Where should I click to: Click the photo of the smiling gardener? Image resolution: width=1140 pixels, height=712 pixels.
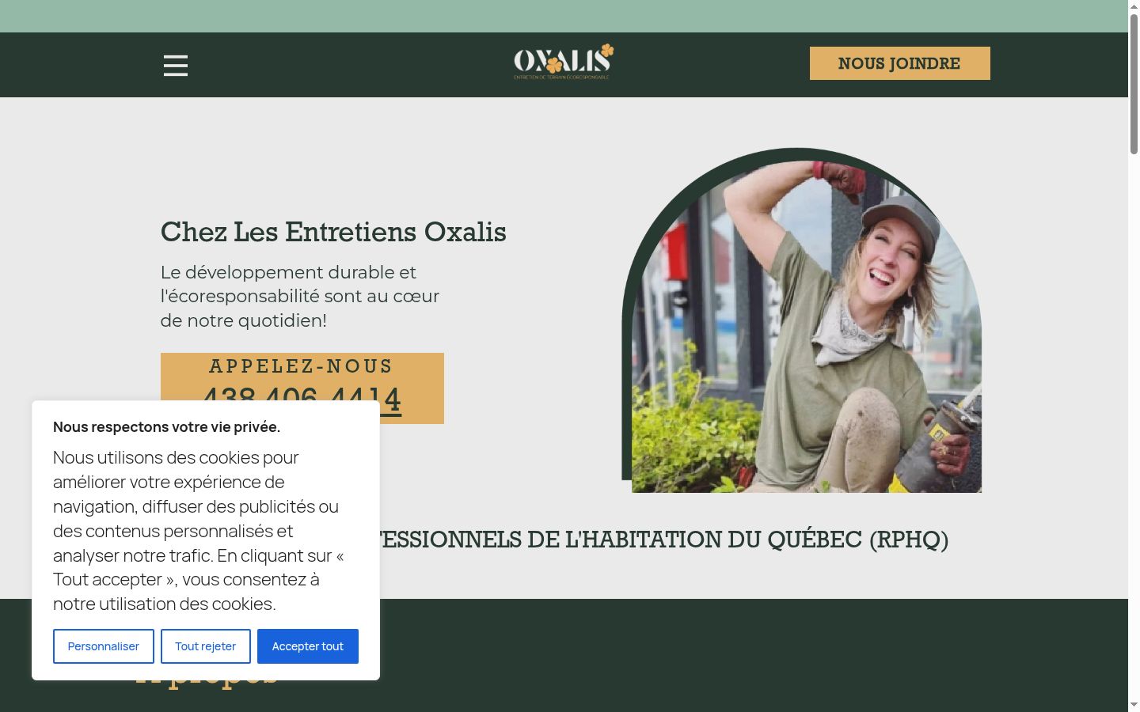[802, 321]
